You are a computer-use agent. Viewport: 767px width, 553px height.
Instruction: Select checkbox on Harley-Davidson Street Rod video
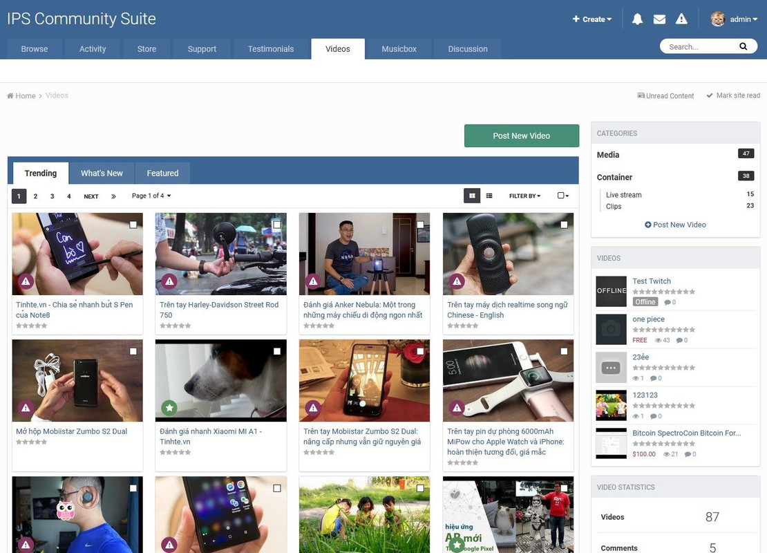point(277,225)
